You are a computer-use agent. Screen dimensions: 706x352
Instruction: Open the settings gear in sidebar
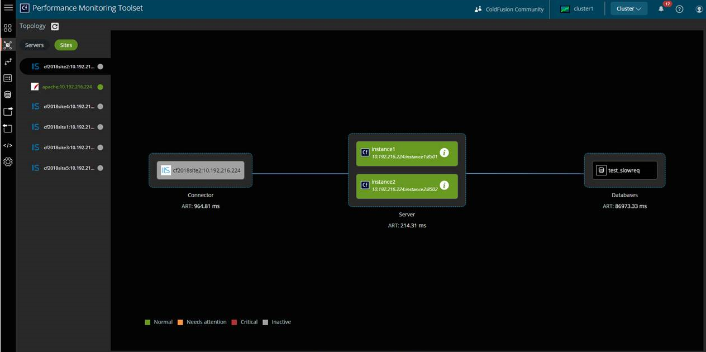pyautogui.click(x=8, y=162)
